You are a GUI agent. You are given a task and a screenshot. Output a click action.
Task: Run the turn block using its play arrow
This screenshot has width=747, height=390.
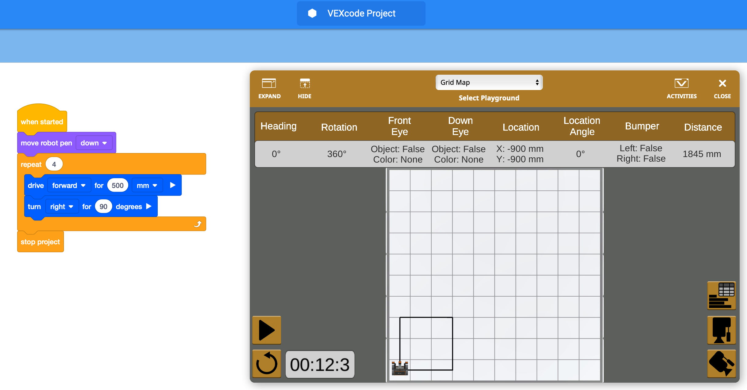point(149,206)
